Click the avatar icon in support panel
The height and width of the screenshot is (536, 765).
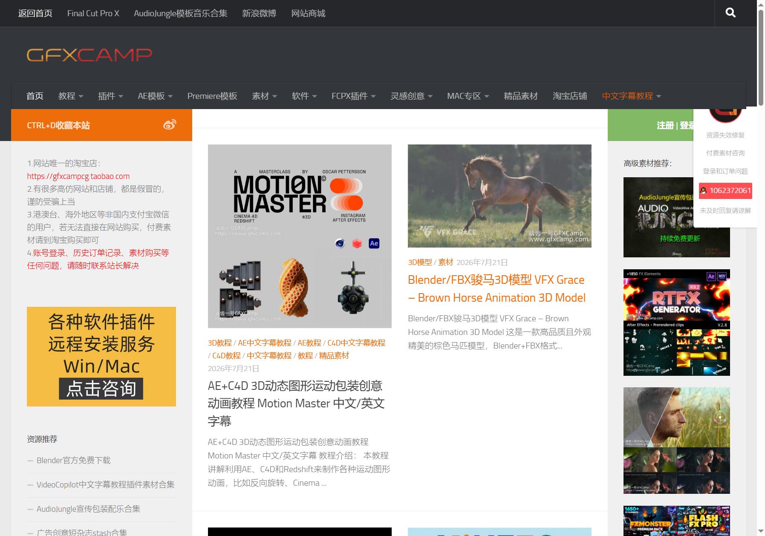pyautogui.click(x=725, y=114)
